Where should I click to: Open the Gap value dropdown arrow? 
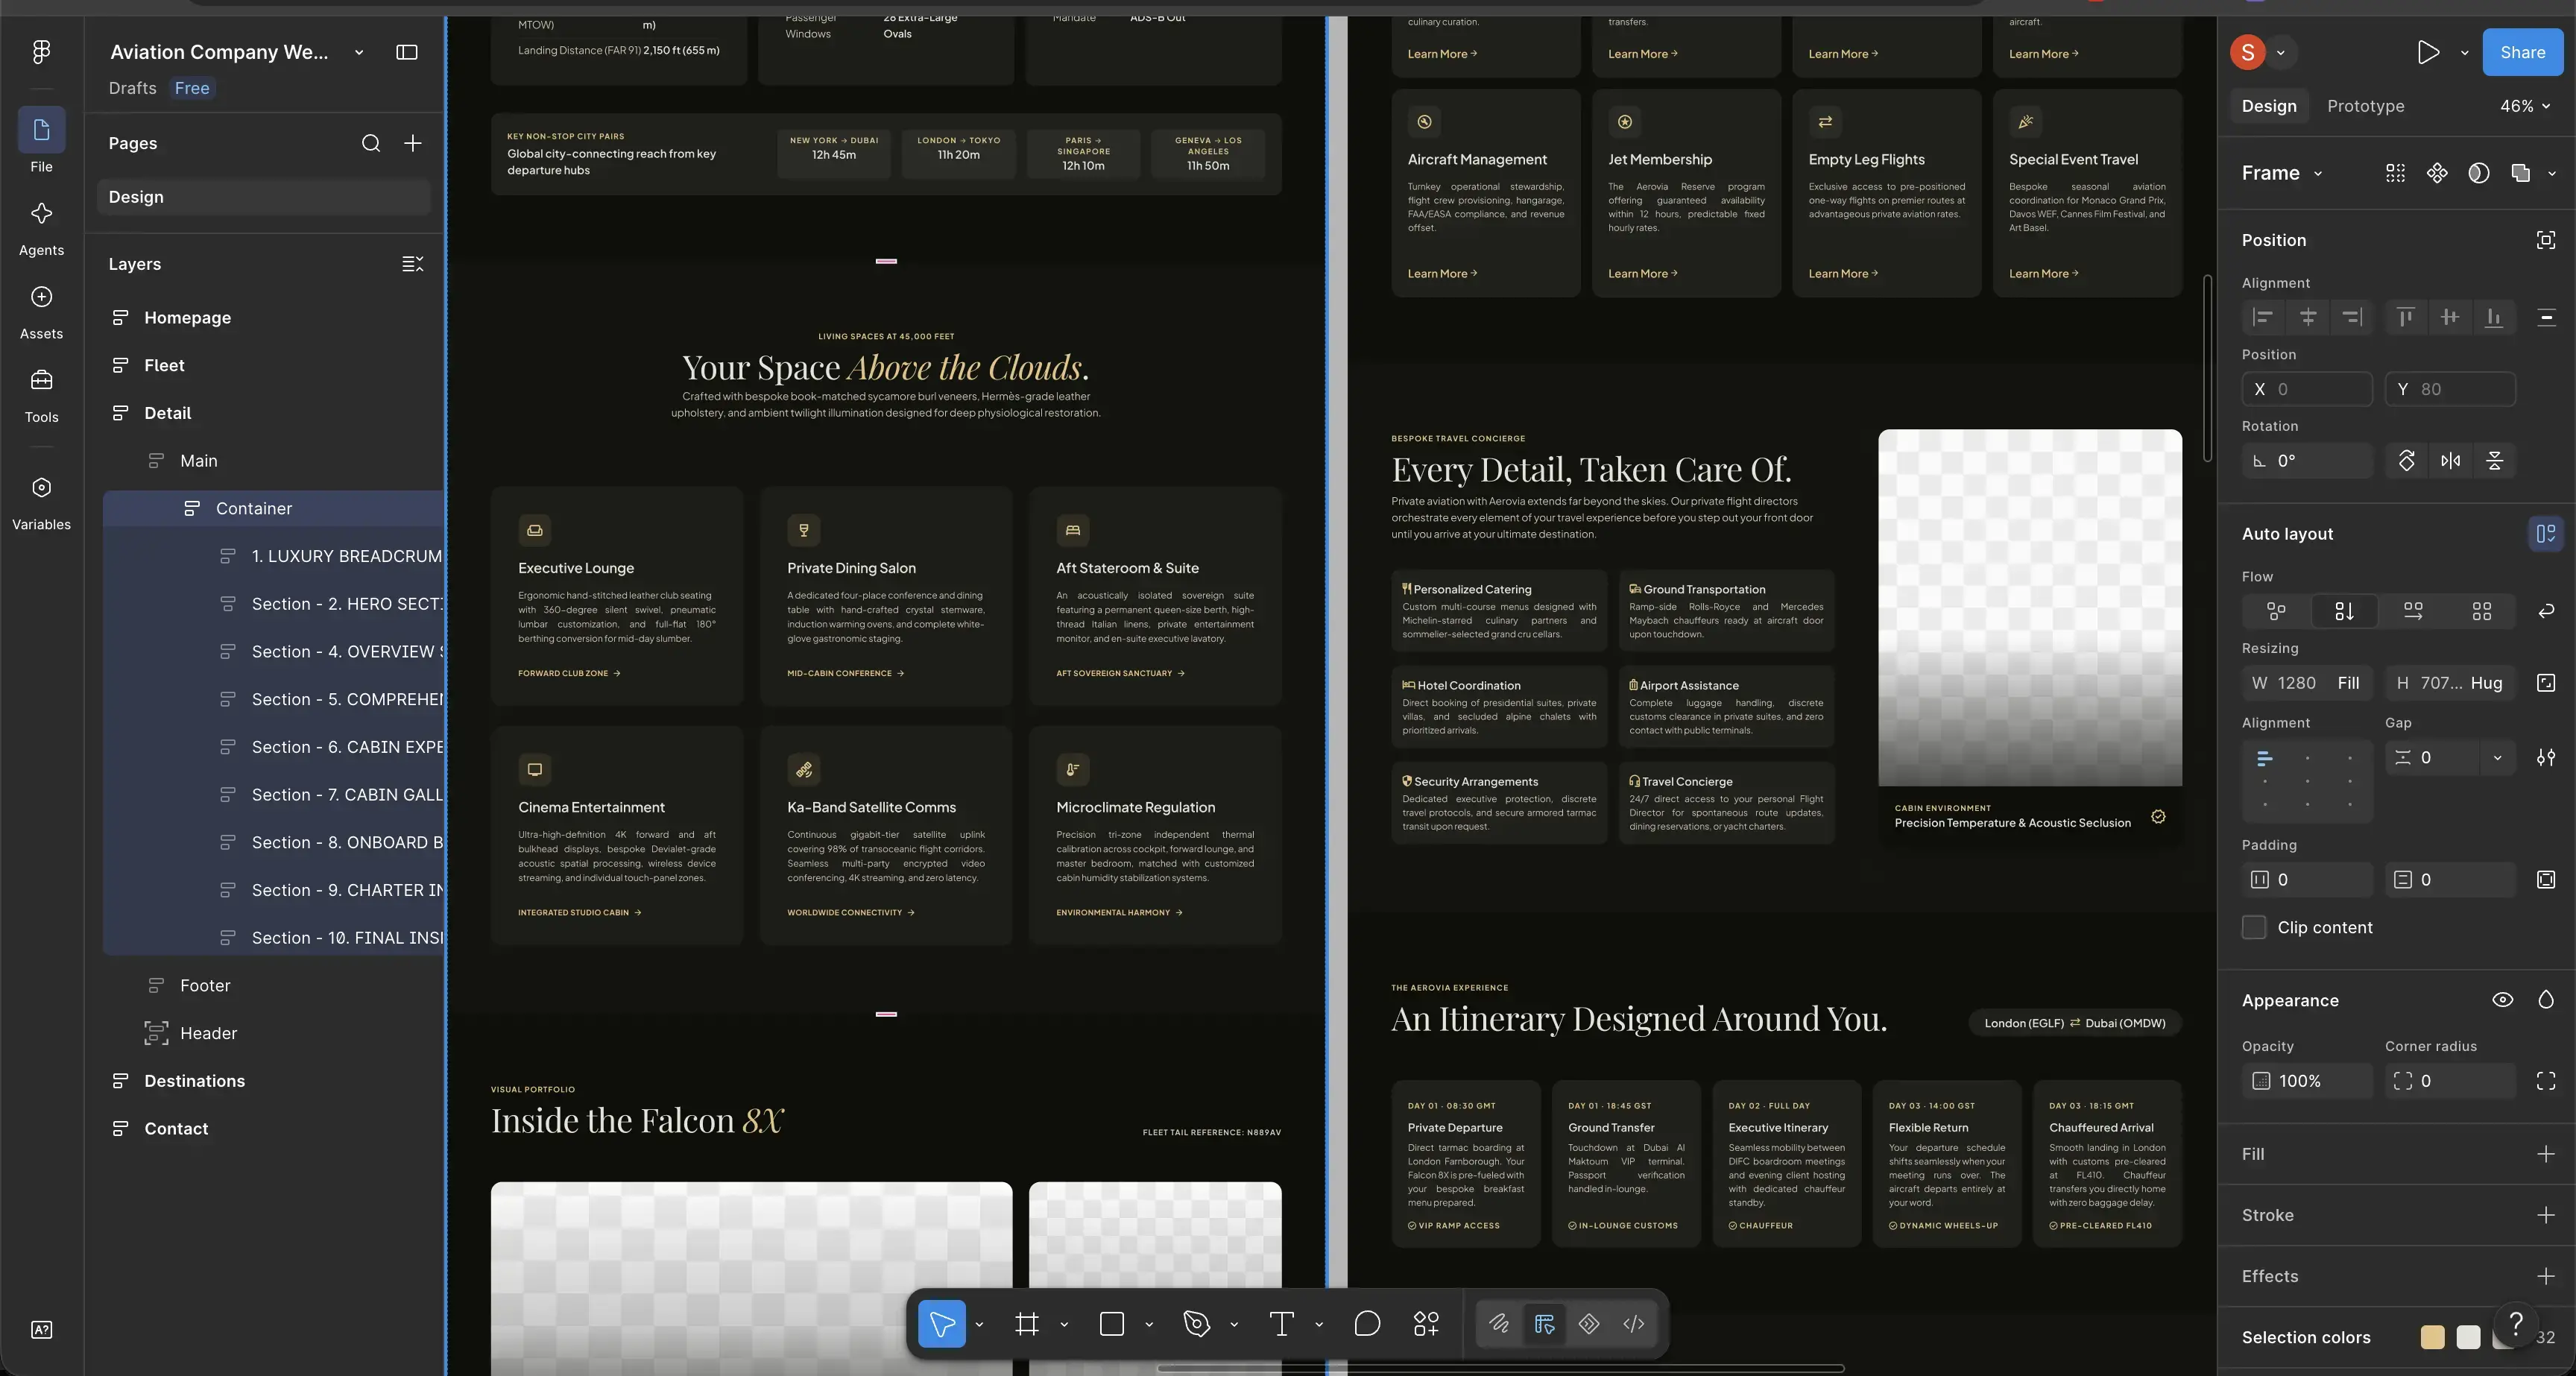(x=2497, y=758)
